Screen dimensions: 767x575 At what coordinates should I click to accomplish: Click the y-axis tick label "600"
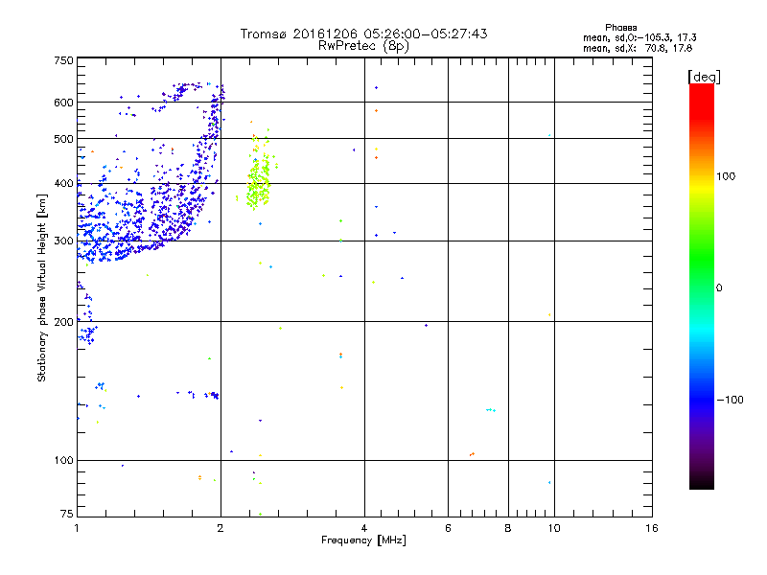pyautogui.click(x=63, y=103)
